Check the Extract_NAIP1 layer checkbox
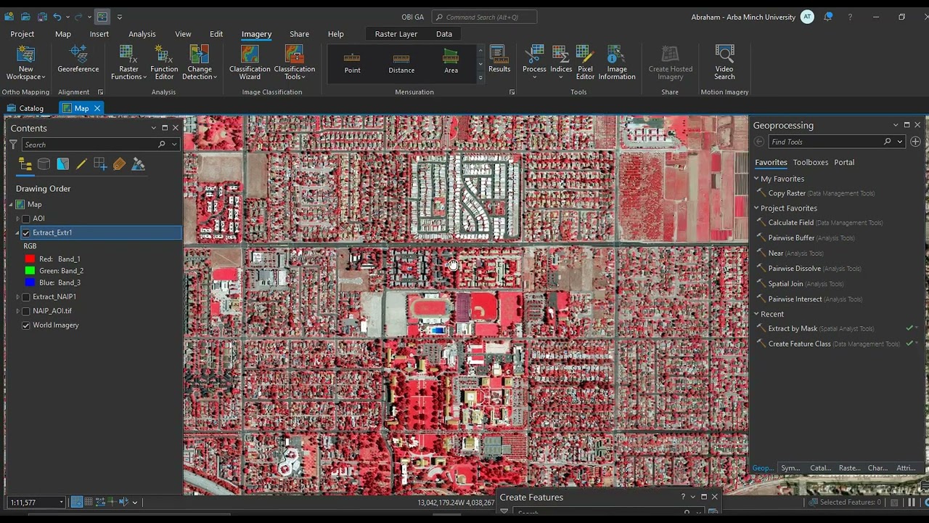Viewport: 929px width, 523px height. click(26, 297)
